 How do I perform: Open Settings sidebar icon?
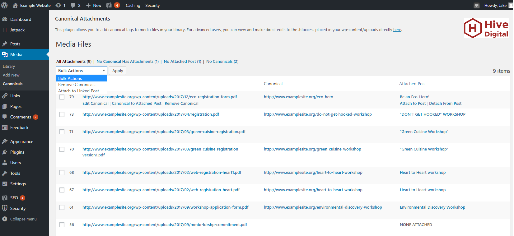coord(5,184)
